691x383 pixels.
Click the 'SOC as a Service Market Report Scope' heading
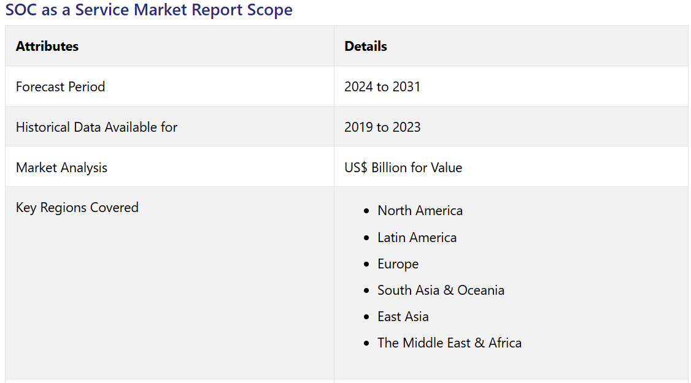(149, 10)
